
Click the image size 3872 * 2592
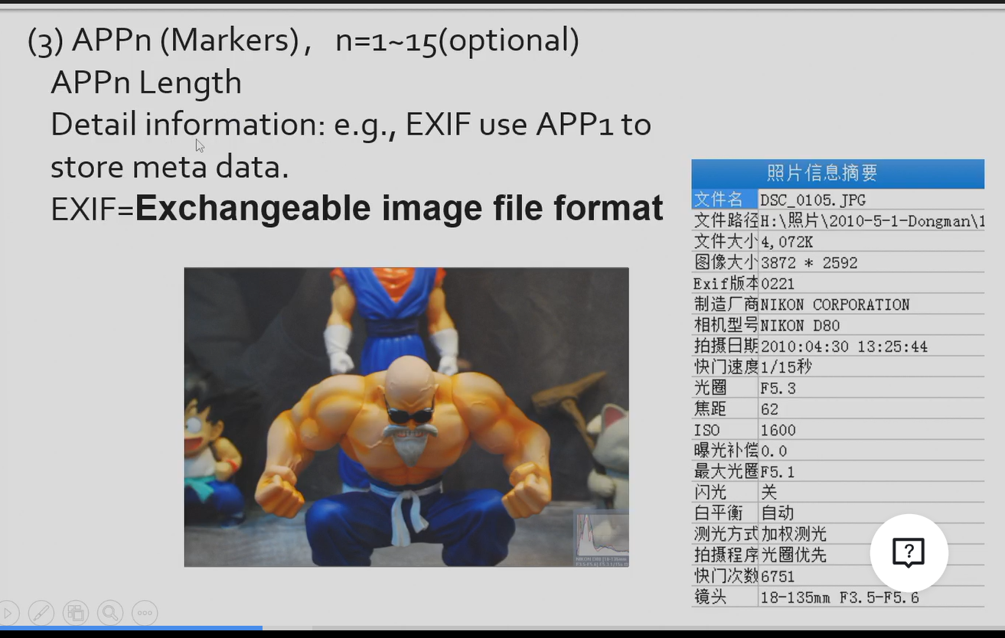point(809,262)
